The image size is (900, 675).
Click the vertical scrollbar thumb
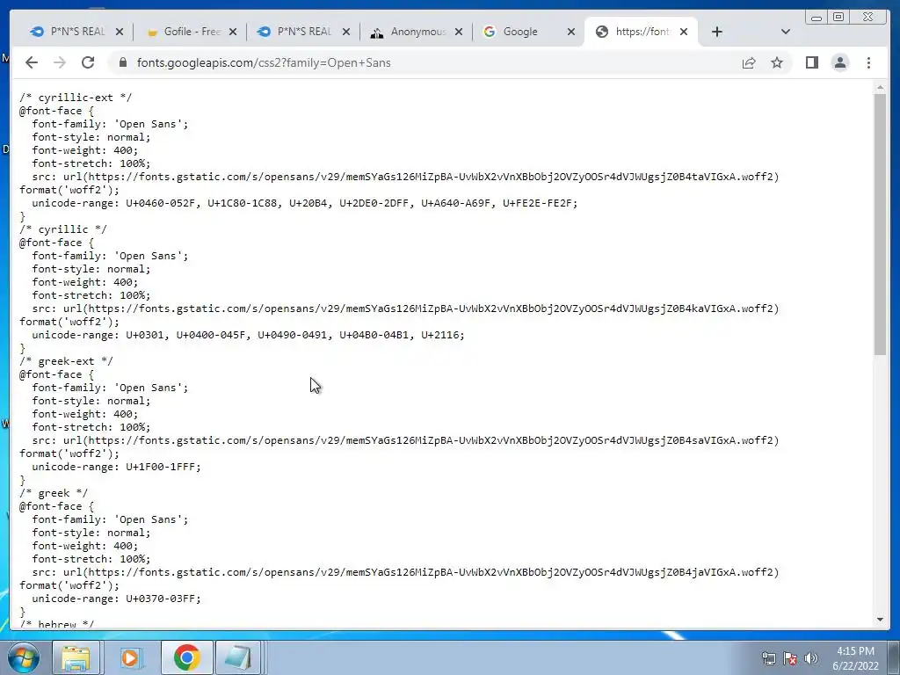[880, 224]
